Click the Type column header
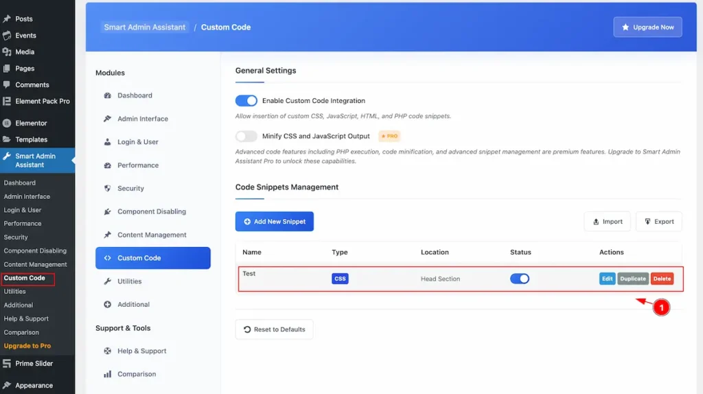Image resolution: width=703 pixels, height=394 pixels. click(339, 253)
